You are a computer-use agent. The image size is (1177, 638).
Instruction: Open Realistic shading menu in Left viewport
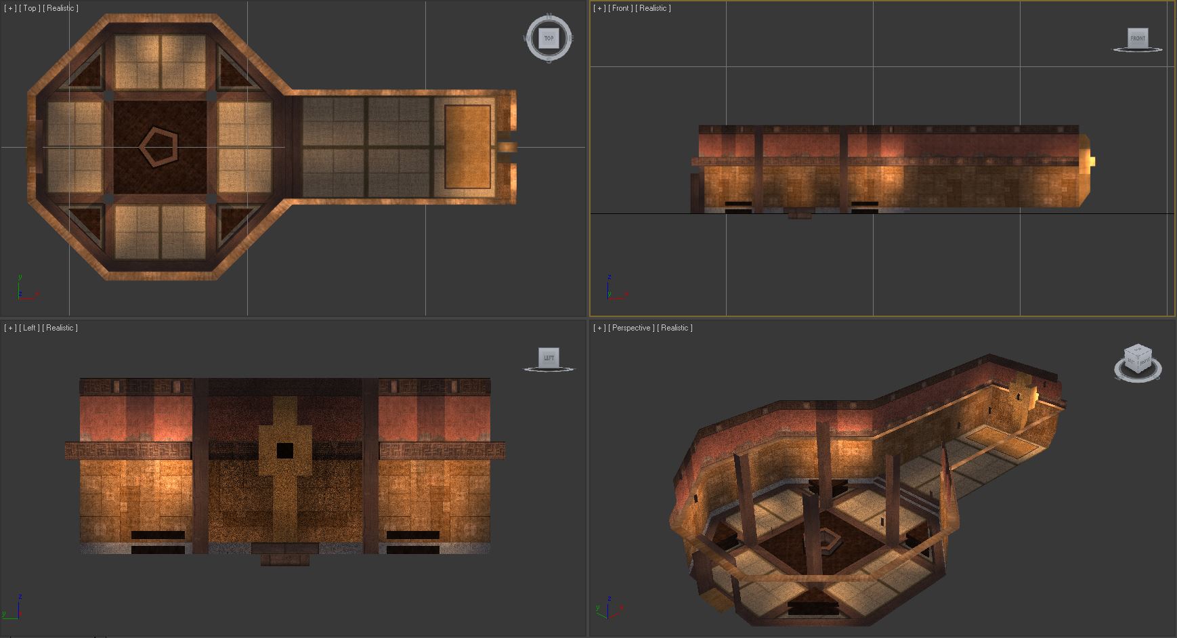pyautogui.click(x=60, y=328)
